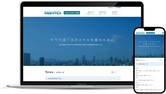This screenshot has height=94, width=166.
Task: Open About us menu on laptop site
Action: tap(91, 13)
